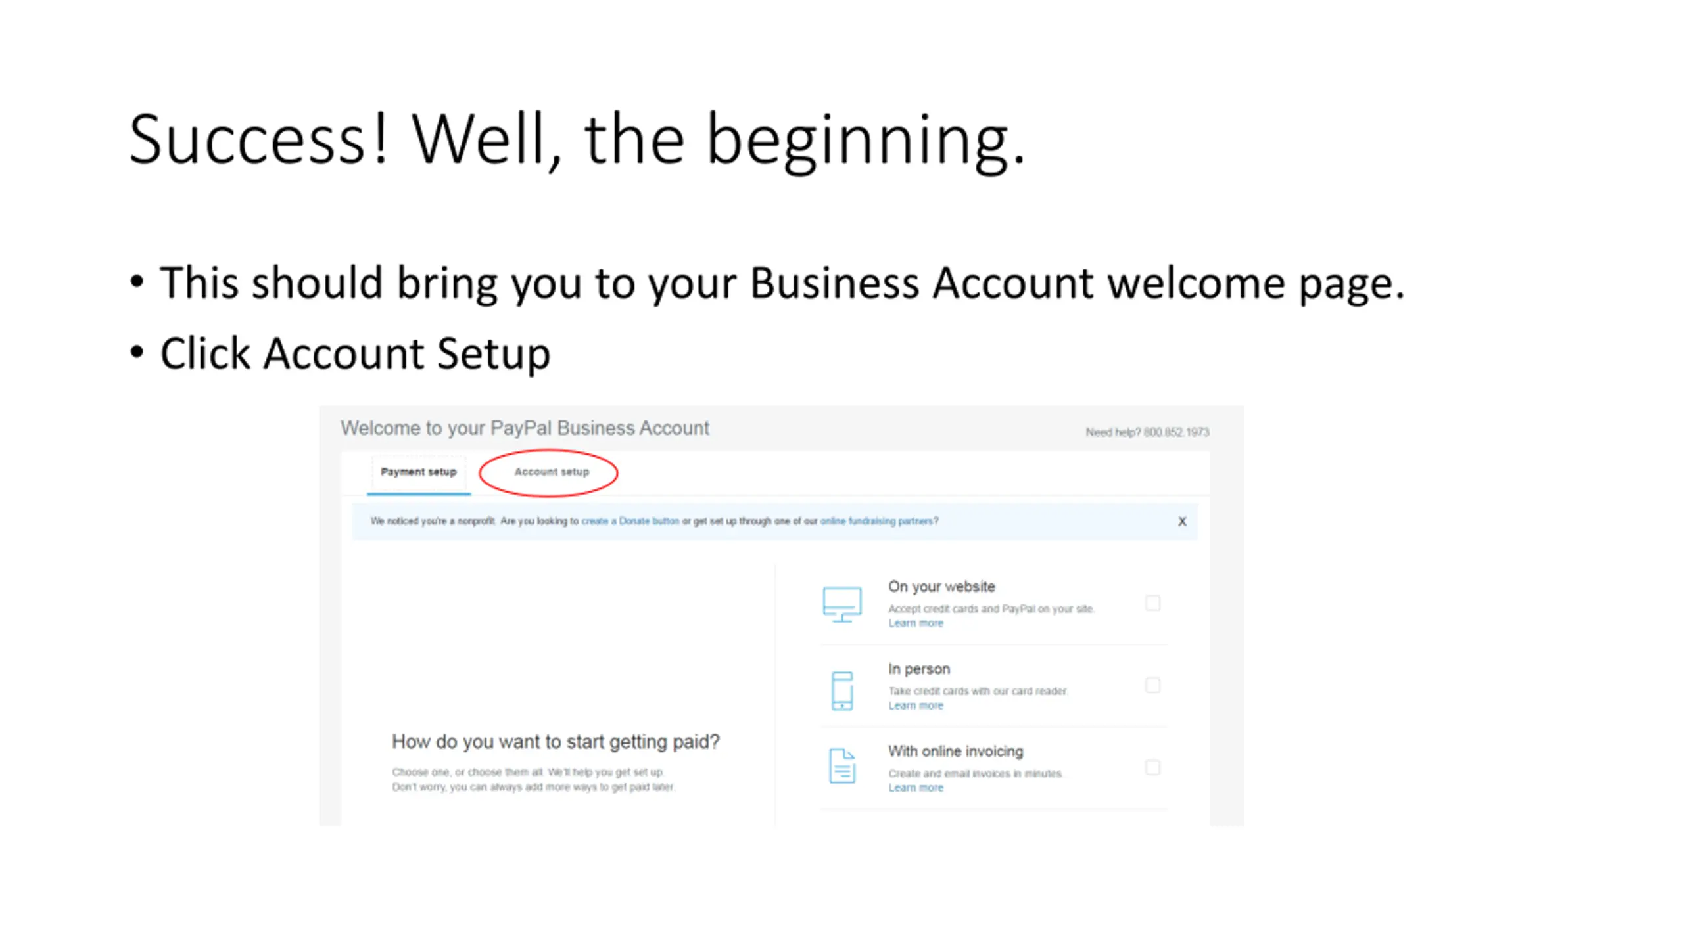The image size is (1683, 946).
Task: Click the PayPal Business Account welcome title
Action: point(525,428)
